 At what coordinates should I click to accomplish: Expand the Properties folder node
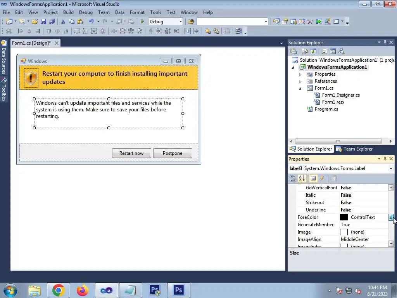[x=300, y=74]
